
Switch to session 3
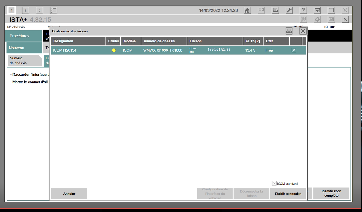[x=40, y=10]
